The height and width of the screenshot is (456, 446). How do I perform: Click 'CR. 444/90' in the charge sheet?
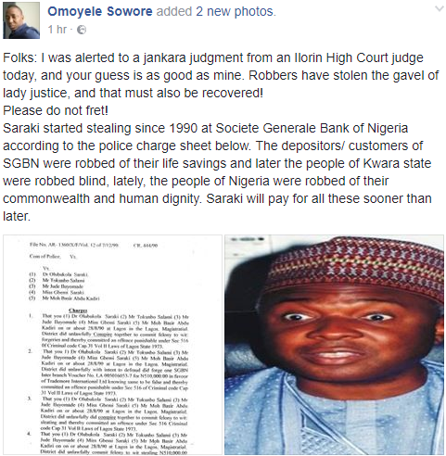tap(146, 246)
